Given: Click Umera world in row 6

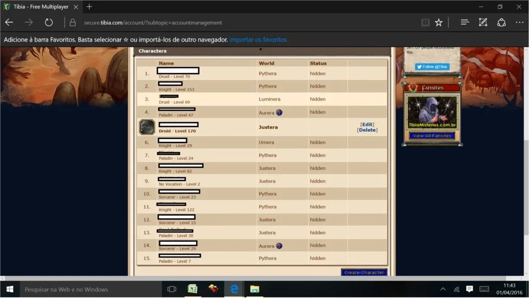Looking at the screenshot, I should coord(267,143).
